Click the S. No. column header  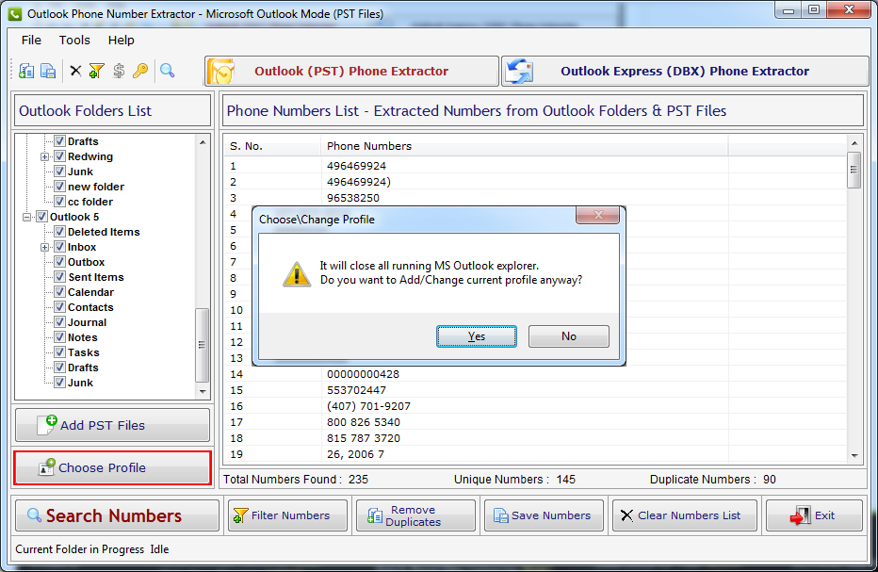click(272, 146)
